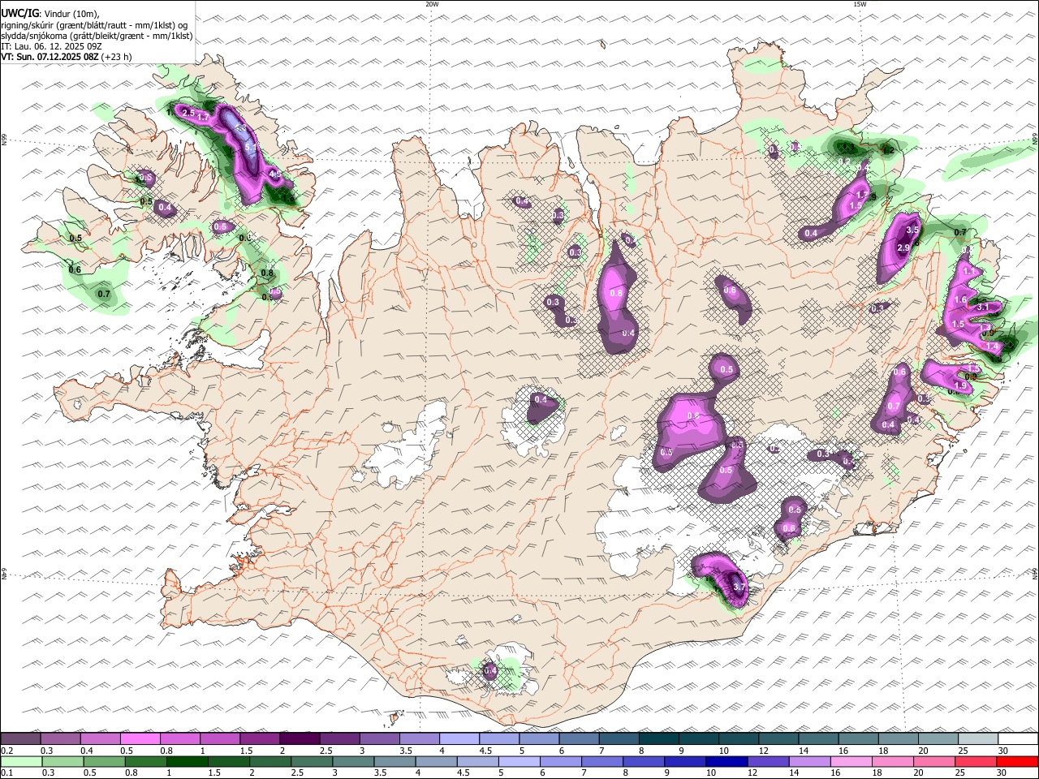The height and width of the screenshot is (779, 1039).
Task: Click the 'Vindur (10m)' header text
Action: point(71,14)
